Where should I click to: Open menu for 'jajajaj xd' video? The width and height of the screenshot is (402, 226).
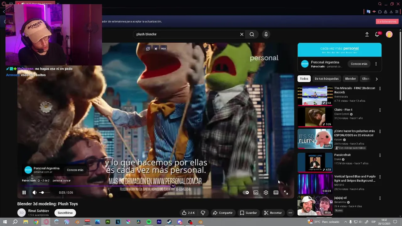coord(380,198)
